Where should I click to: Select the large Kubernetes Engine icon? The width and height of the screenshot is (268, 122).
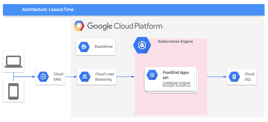(x=142, y=45)
